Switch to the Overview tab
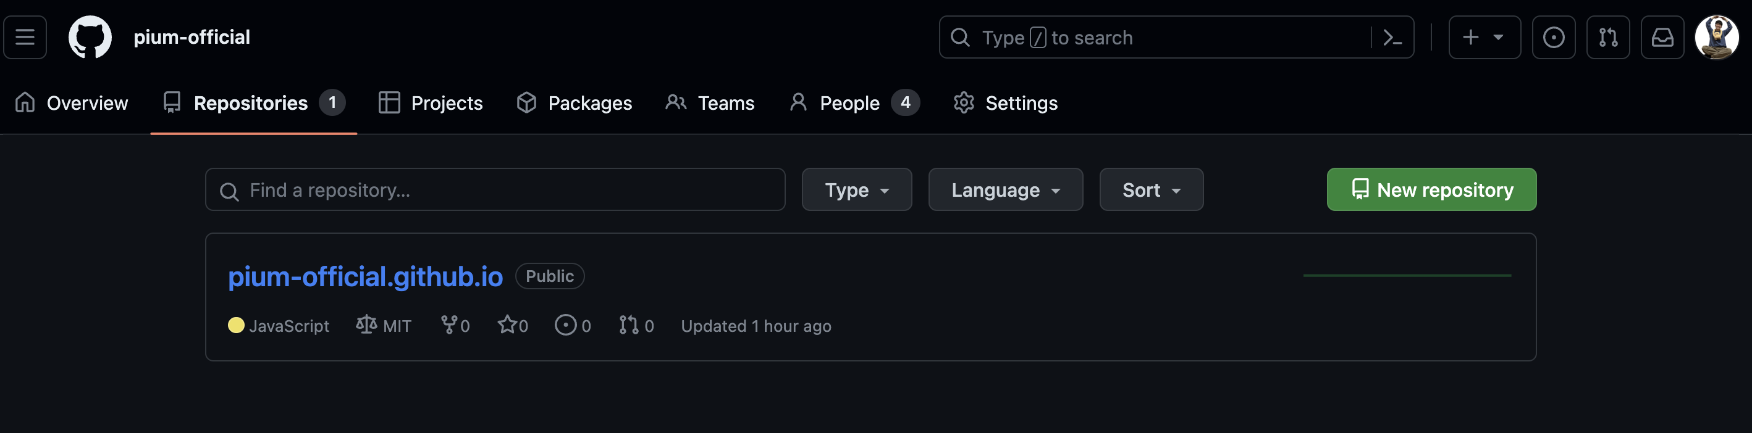The image size is (1752, 433). [x=72, y=103]
